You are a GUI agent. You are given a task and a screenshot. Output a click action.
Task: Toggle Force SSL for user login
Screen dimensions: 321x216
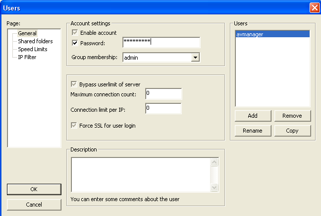[74, 125]
